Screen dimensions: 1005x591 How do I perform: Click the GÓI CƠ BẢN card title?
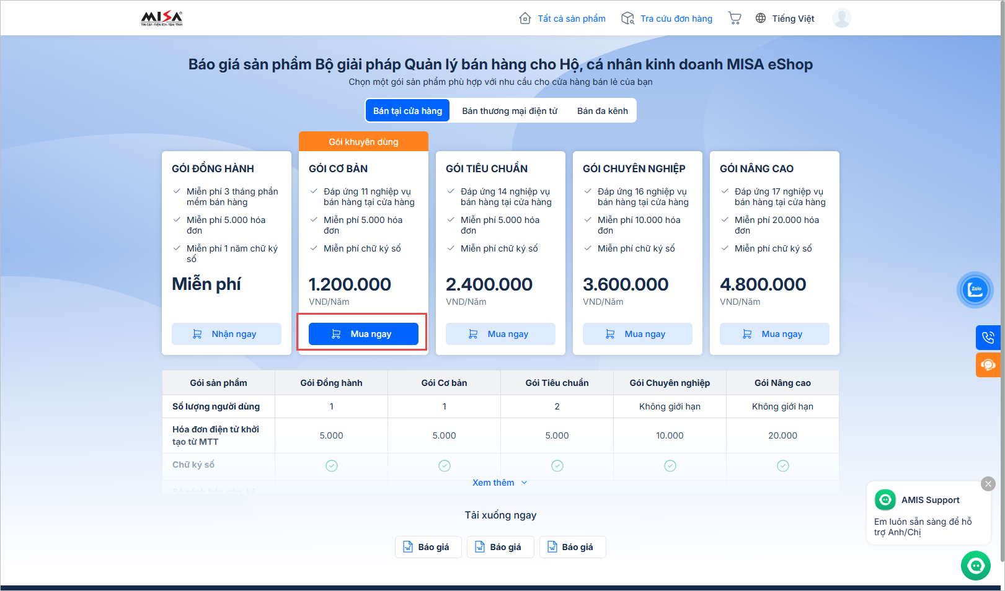[x=338, y=169]
